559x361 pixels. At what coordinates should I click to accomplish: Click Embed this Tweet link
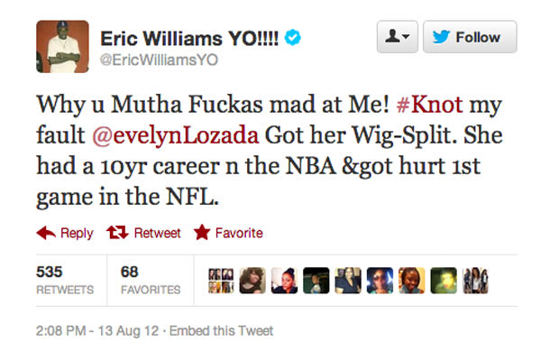221,330
